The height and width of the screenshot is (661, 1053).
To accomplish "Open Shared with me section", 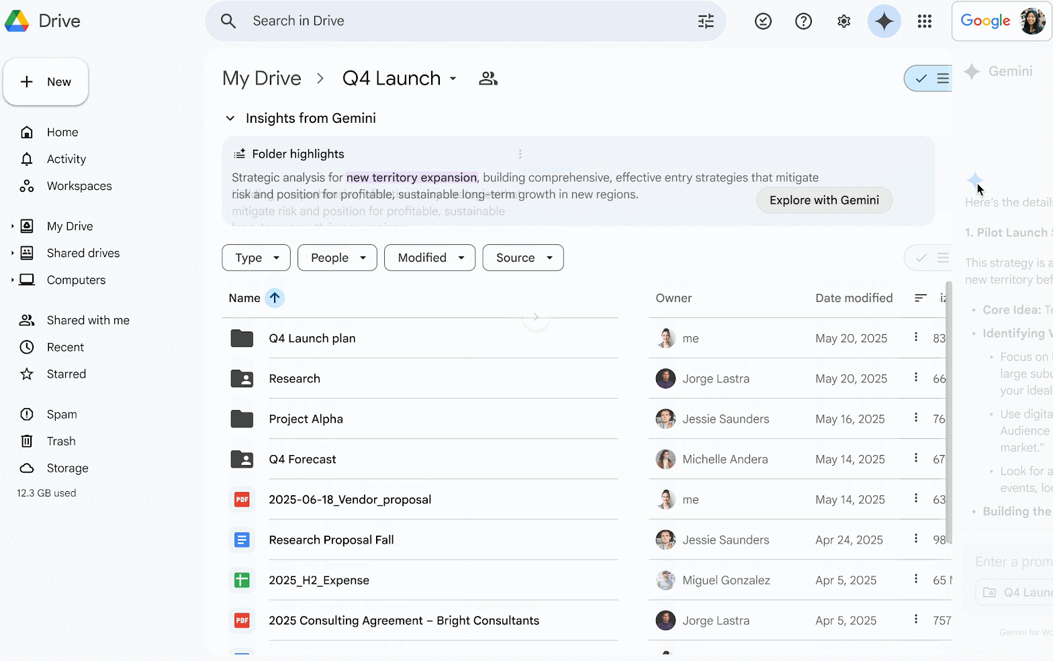I will 88,320.
